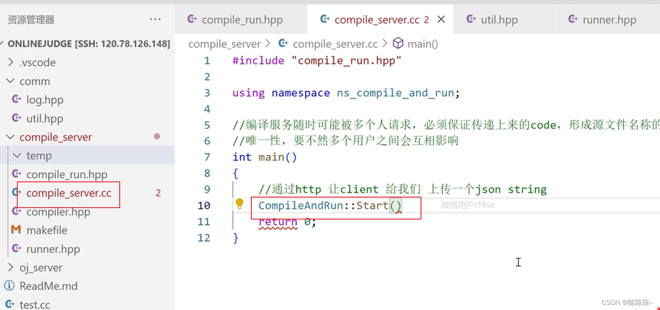Click line number 10 in the gutter
The image size is (660, 310).
click(203, 205)
